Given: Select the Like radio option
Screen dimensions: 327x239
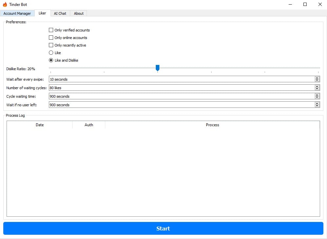Looking at the screenshot, I should [51, 53].
